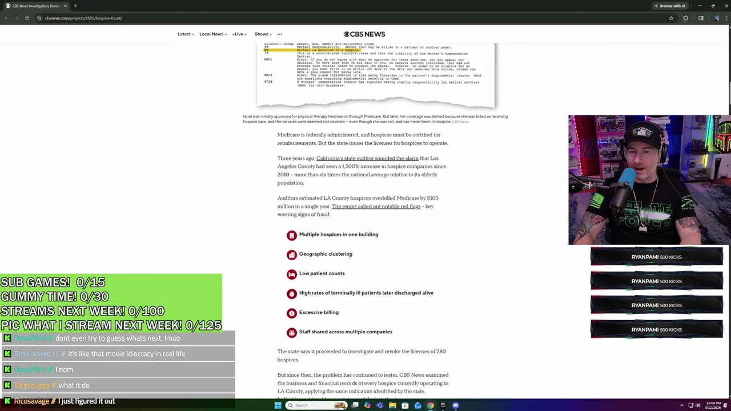Click the STREAMS NEXT WEEK! 0/100 goal text
This screenshot has width=731, height=411.
tap(82, 311)
